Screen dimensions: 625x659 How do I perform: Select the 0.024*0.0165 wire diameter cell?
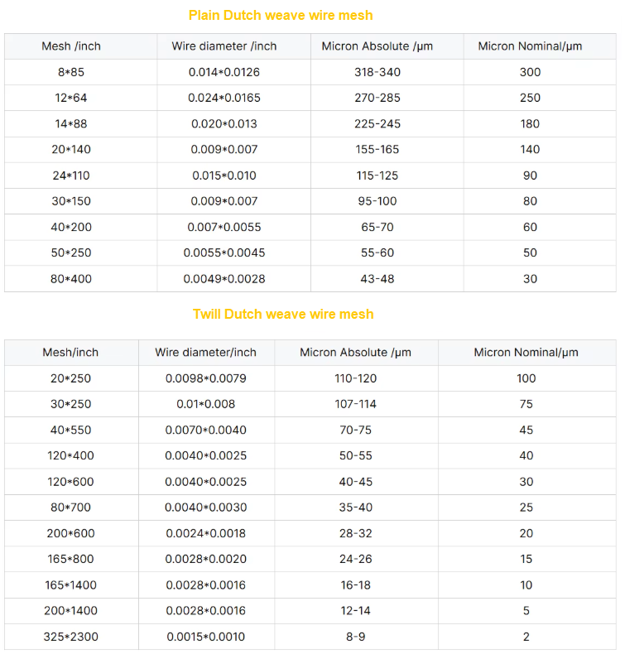click(224, 98)
